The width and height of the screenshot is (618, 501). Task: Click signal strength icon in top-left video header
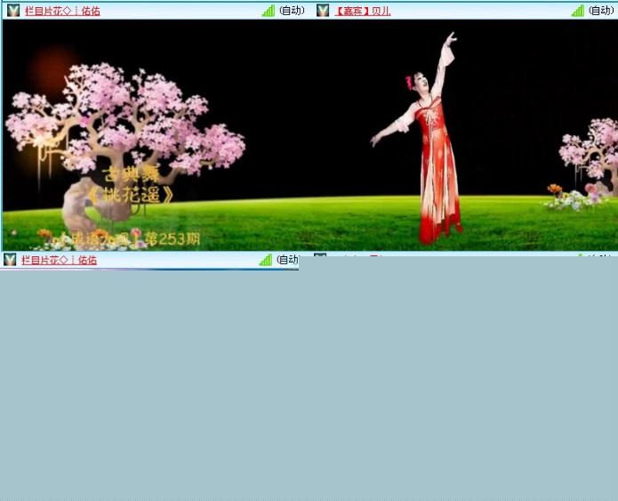269,11
